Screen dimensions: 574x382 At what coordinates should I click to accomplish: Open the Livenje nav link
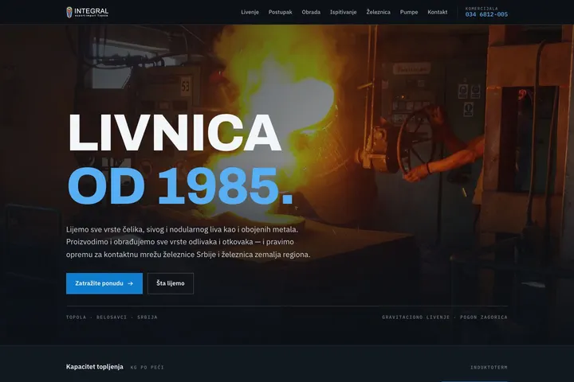250,12
